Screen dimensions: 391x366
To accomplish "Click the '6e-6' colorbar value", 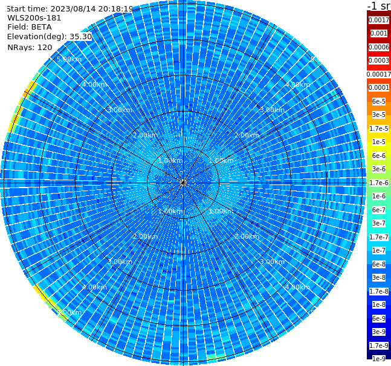I will point(379,156).
